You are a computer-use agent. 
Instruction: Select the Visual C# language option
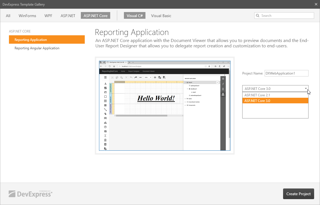(x=135, y=16)
